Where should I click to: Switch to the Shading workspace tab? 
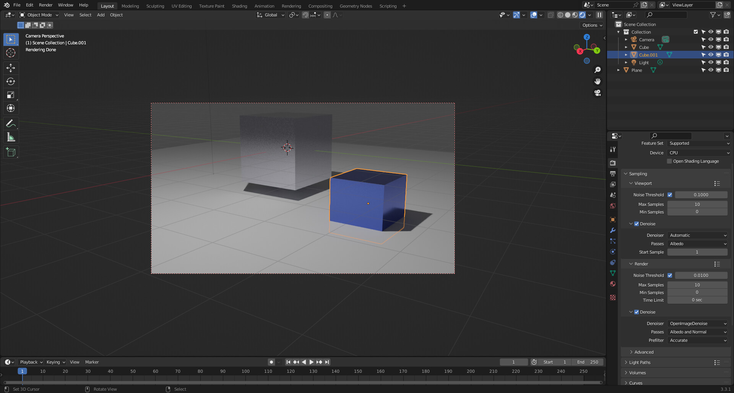(x=239, y=6)
